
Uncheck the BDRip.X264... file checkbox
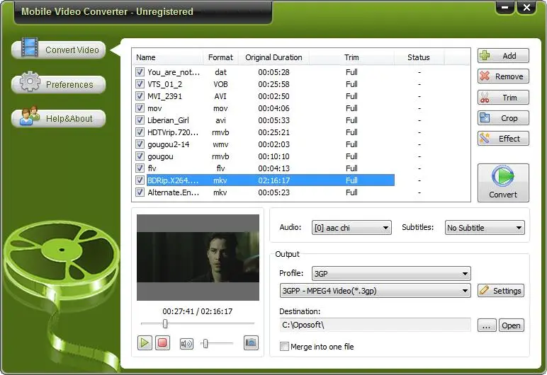(140, 180)
